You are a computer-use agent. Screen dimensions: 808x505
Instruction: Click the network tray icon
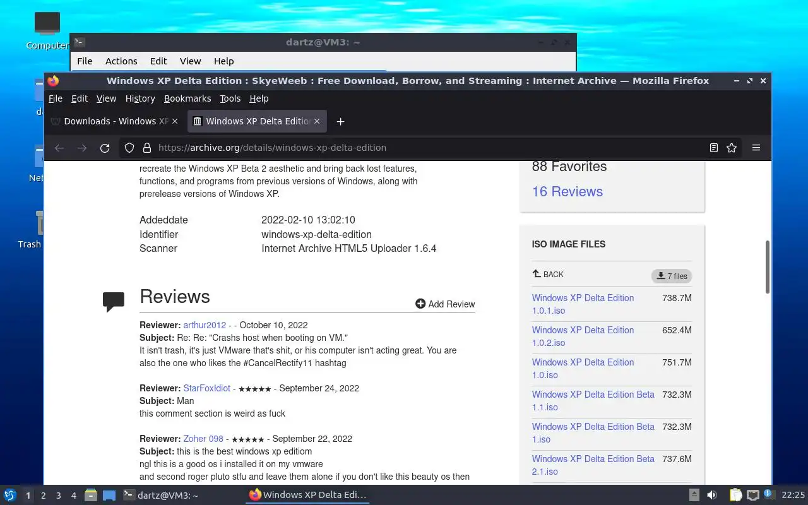(752, 496)
